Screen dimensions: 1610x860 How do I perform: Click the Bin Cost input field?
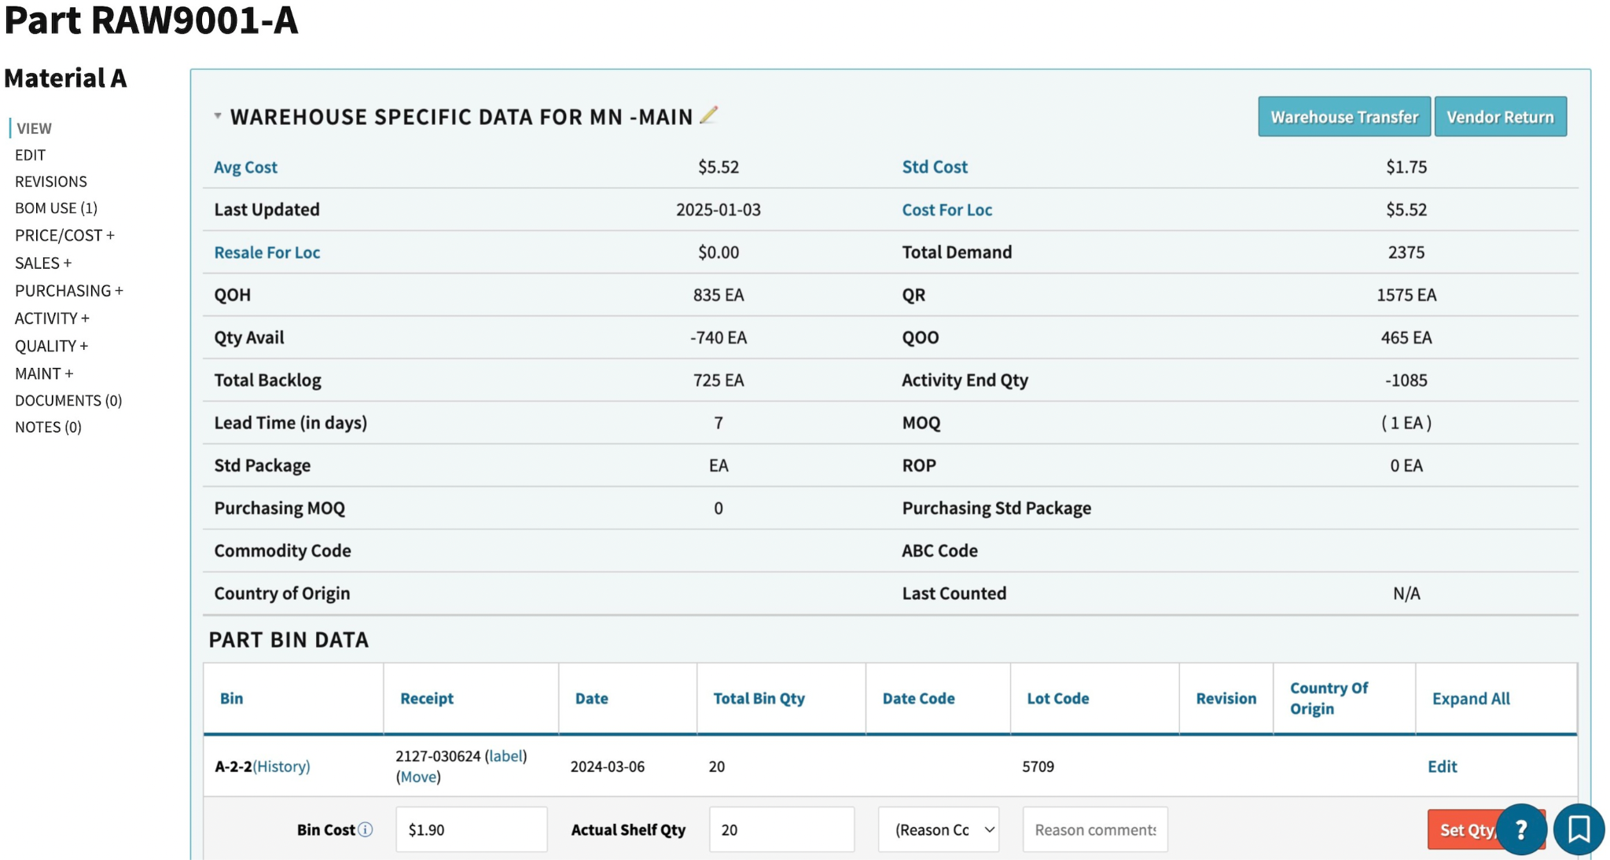pyautogui.click(x=471, y=830)
